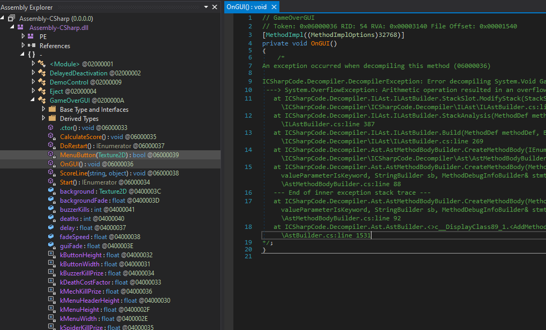
Task: Click the CalculateScore method icon
Action: click(51, 137)
